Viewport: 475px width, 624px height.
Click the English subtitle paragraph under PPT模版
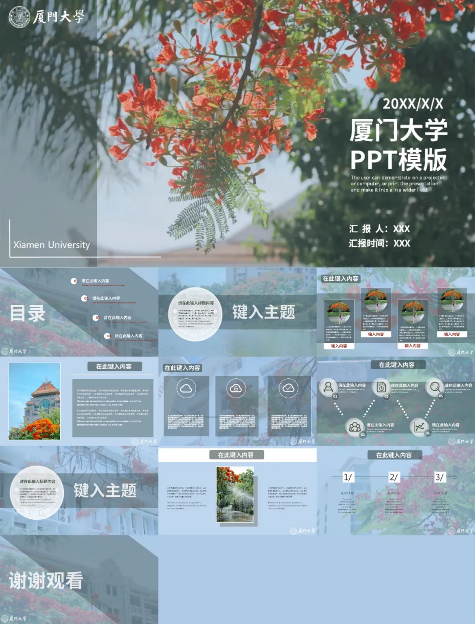tap(398, 184)
